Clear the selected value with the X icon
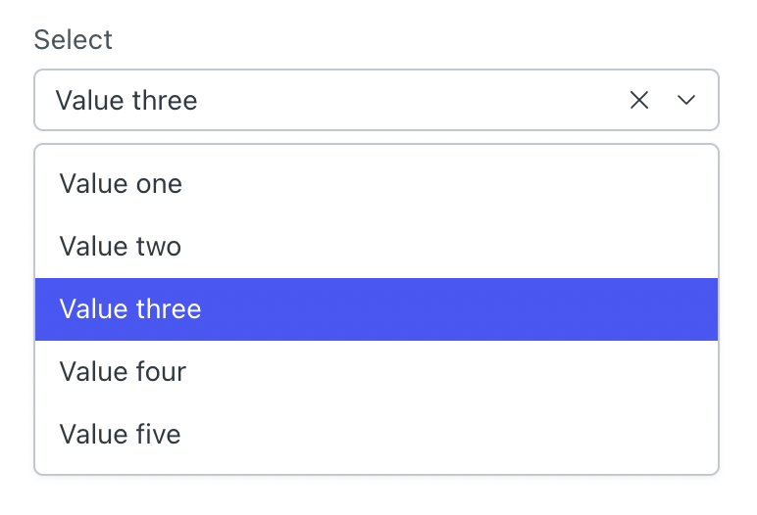Viewport: 757px width, 515px height. (x=638, y=100)
